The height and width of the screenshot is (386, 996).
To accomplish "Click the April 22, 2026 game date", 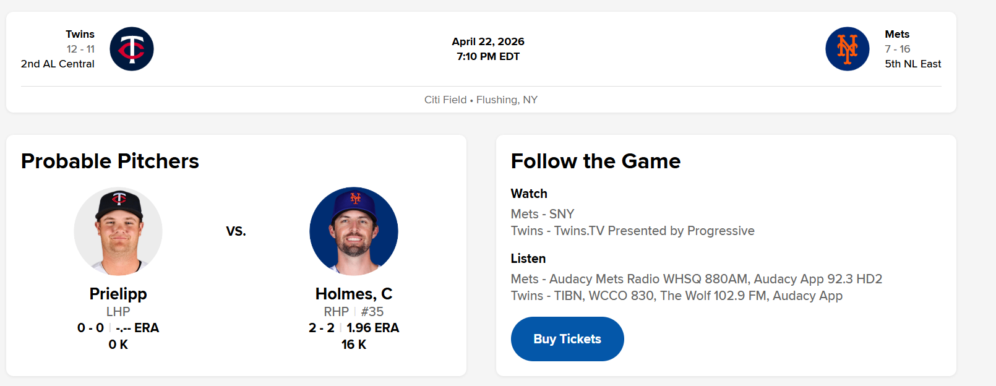I will (x=488, y=41).
